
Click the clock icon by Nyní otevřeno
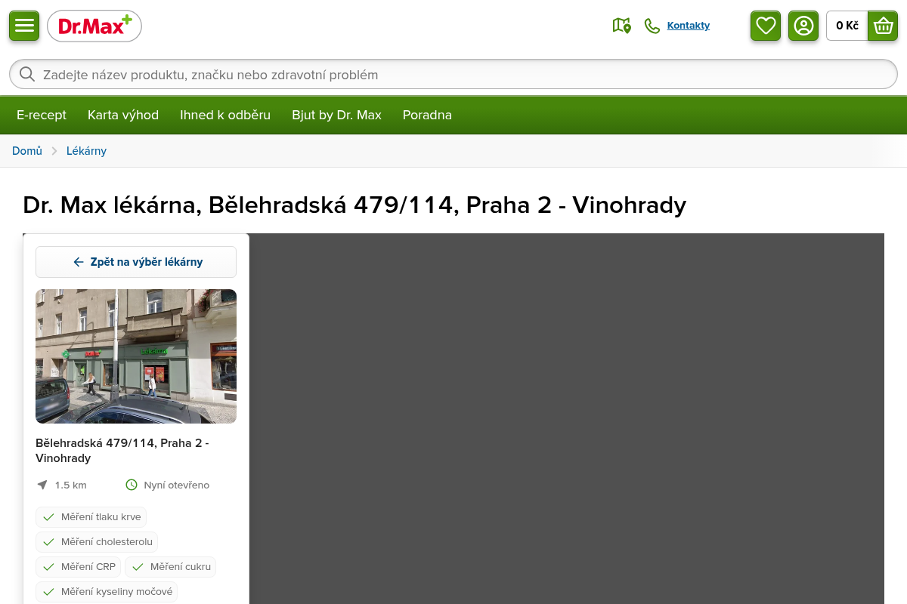(132, 485)
